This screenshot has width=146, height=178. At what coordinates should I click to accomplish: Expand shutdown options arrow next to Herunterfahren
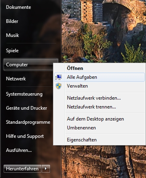point(46,169)
